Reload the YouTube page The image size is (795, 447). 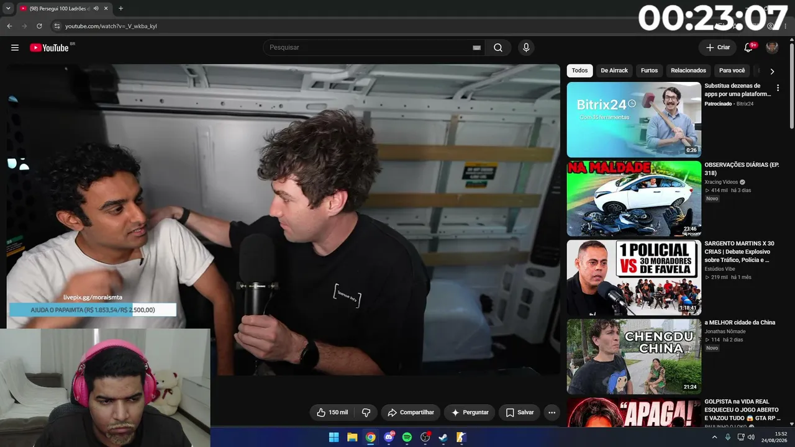[x=39, y=26]
